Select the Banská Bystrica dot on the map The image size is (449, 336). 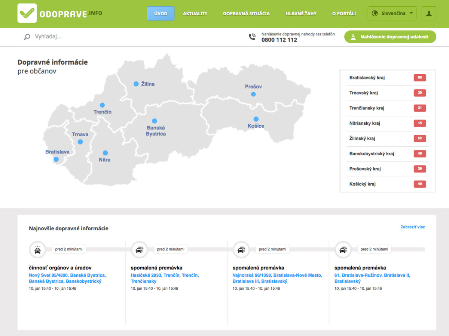tap(155, 121)
